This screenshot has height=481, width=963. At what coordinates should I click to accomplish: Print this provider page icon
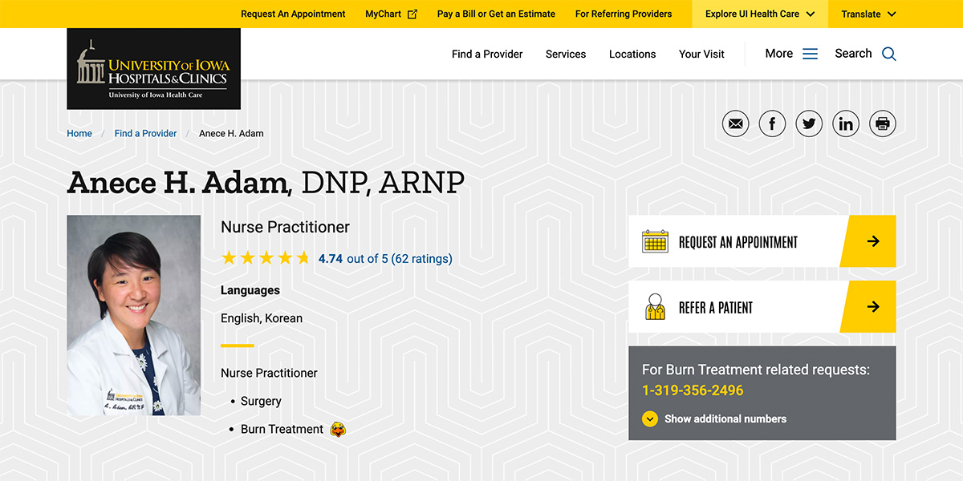[x=883, y=123]
